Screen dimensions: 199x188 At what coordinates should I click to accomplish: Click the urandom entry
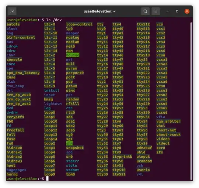144,161
